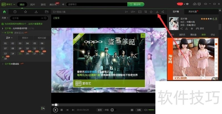Open the 评论 tab in the info panel
This screenshot has height=114, width=222.
213,35
